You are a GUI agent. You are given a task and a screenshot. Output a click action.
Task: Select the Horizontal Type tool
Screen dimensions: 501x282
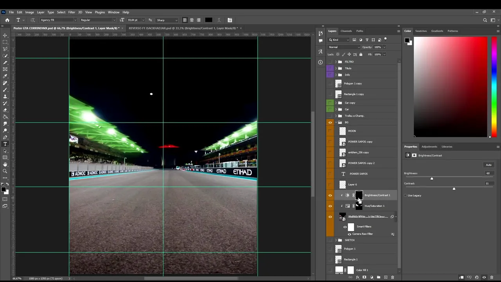(x=5, y=144)
